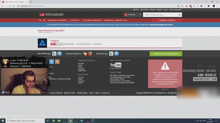This screenshot has height=123, width=220.
Task: Click the Social Blade logo
Action: coord(51,14)
